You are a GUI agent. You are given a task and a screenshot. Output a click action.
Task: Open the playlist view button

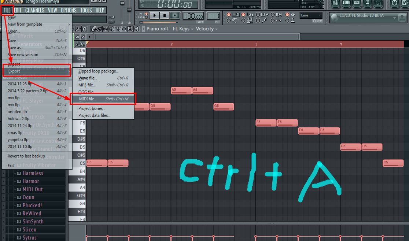(335, 3)
